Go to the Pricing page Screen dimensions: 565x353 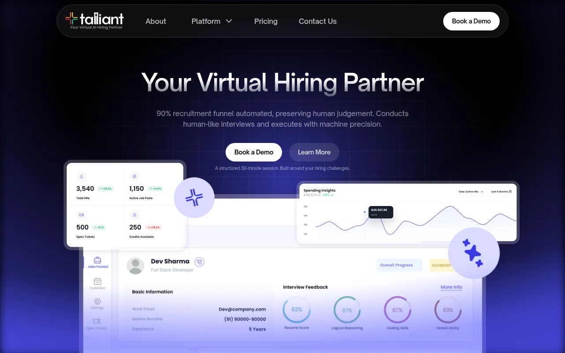[x=266, y=21]
